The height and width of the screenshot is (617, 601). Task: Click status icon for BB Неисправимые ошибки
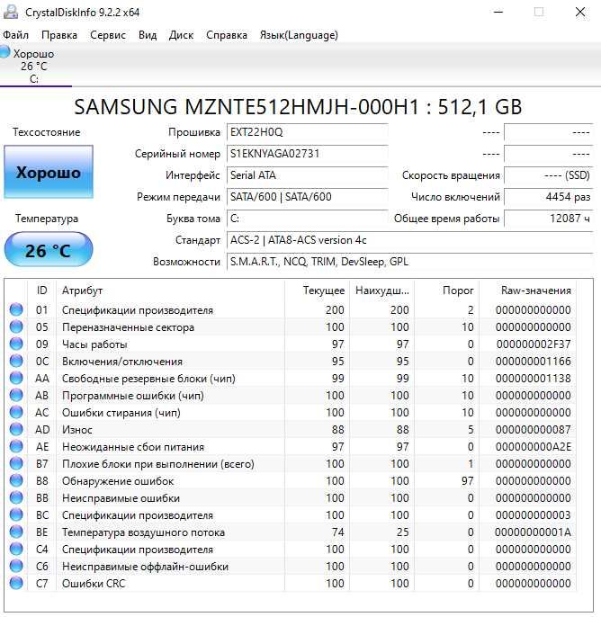[x=16, y=497]
